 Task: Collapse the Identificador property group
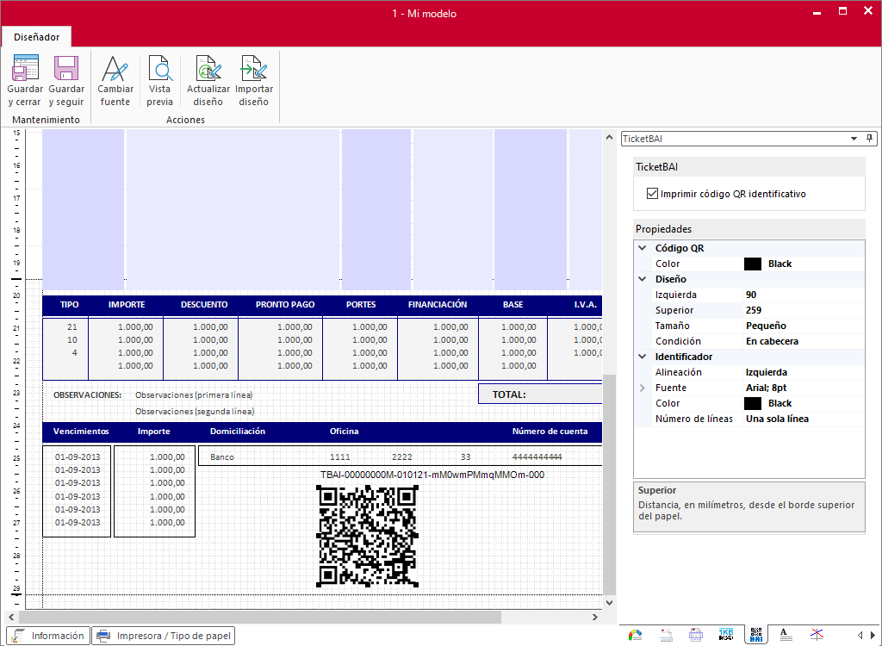pyautogui.click(x=643, y=357)
